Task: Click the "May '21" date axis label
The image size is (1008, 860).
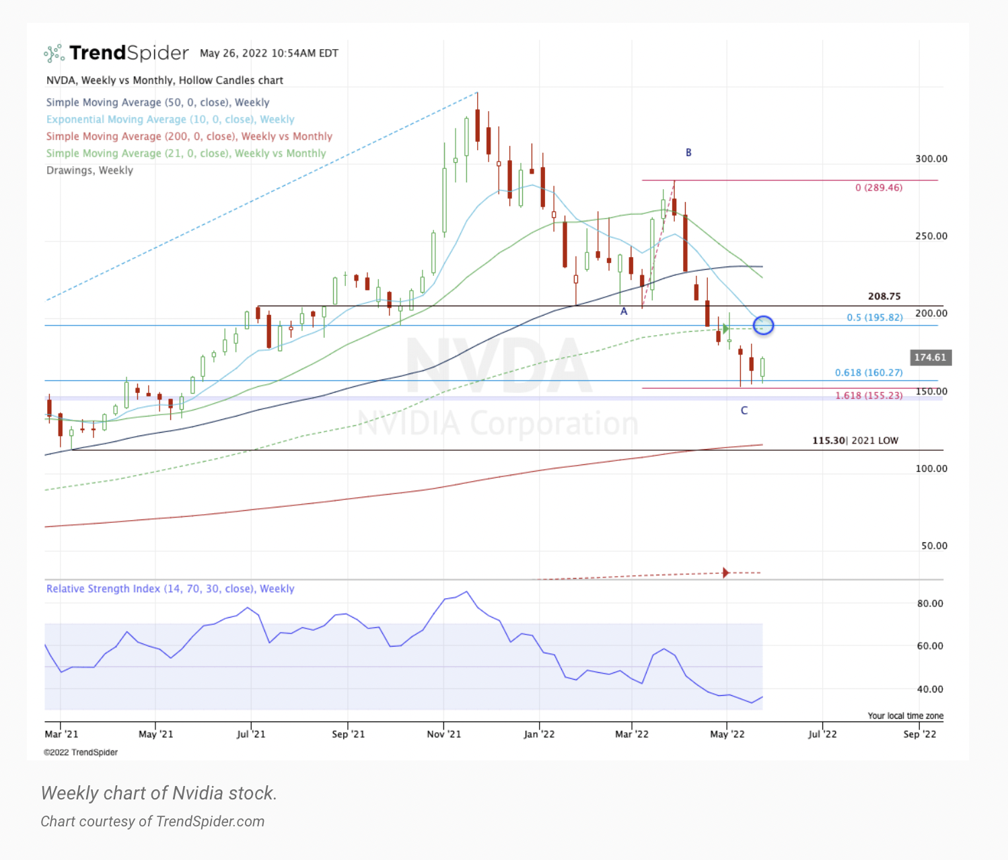Action: [x=155, y=734]
